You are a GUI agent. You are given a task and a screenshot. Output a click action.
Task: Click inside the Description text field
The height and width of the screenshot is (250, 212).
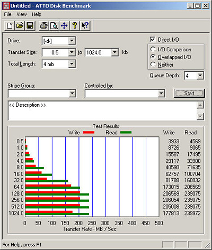pyautogui.click(x=102, y=111)
